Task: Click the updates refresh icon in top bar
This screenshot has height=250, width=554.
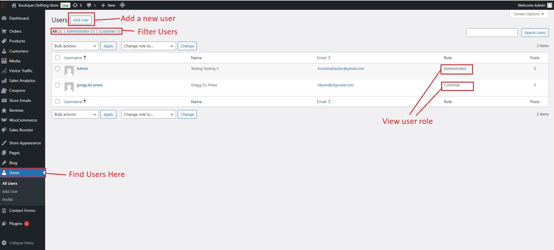Action: (75, 5)
